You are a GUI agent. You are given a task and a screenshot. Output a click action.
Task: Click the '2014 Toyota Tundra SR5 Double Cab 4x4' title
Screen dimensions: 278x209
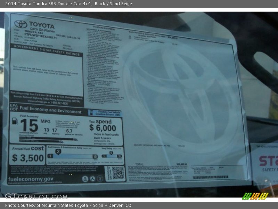48,4
